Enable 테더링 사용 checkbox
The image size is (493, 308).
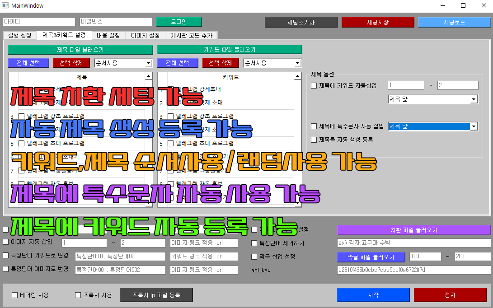15,295
